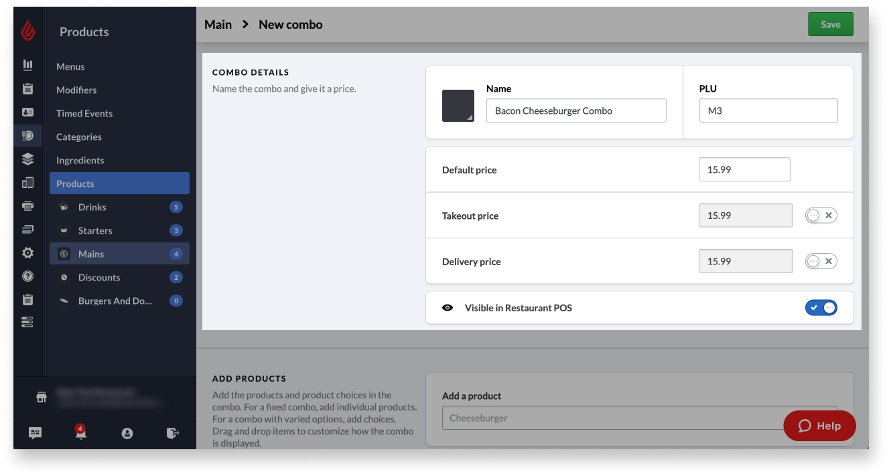889x476 pixels.
Task: Click the help question mark icon
Action: (27, 276)
